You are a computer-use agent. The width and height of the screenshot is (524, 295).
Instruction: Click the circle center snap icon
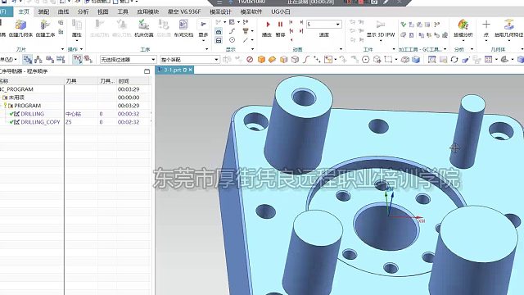click(366, 60)
